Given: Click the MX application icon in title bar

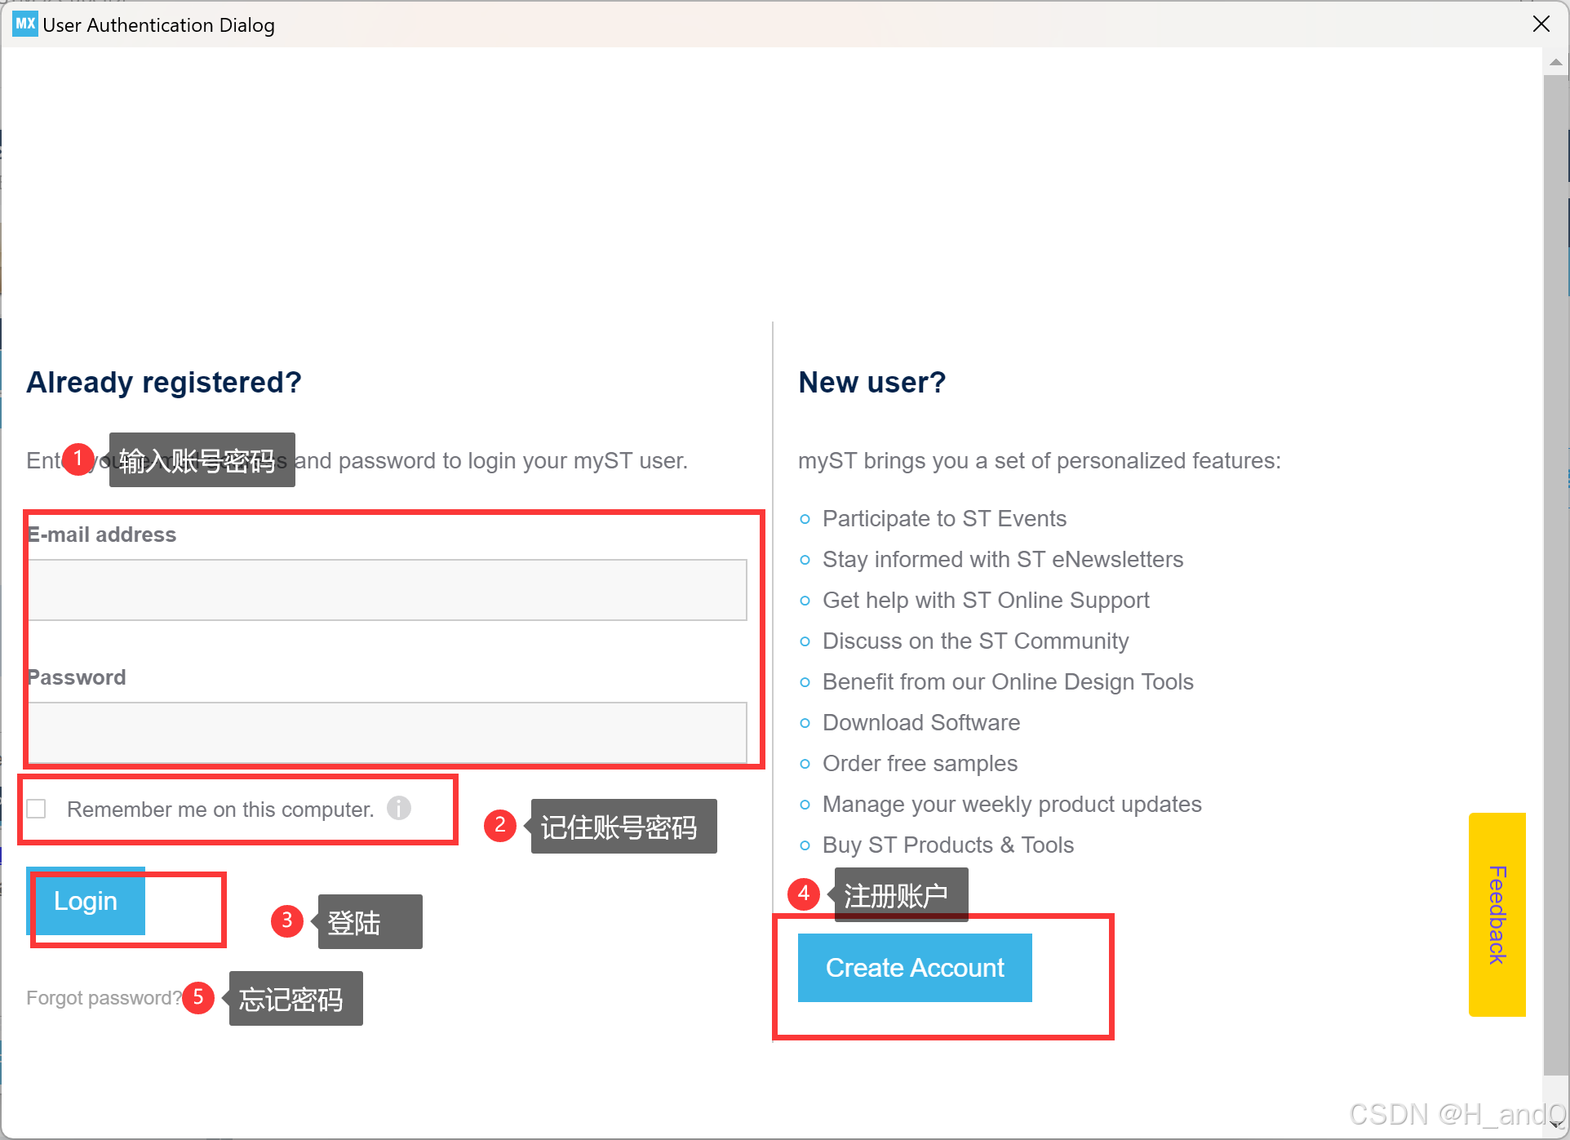Looking at the screenshot, I should pos(24,24).
